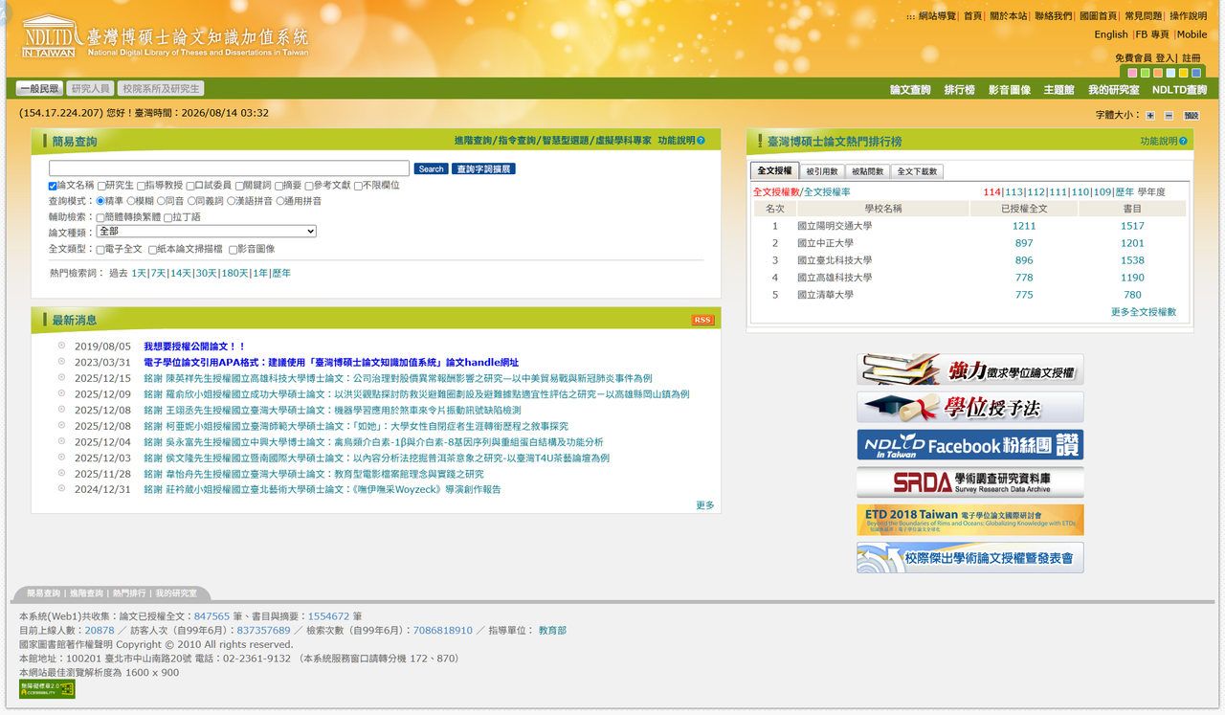Image resolution: width=1225 pixels, height=715 pixels.
Task: Check the 關鍵詞 checkbox
Action: [240, 186]
